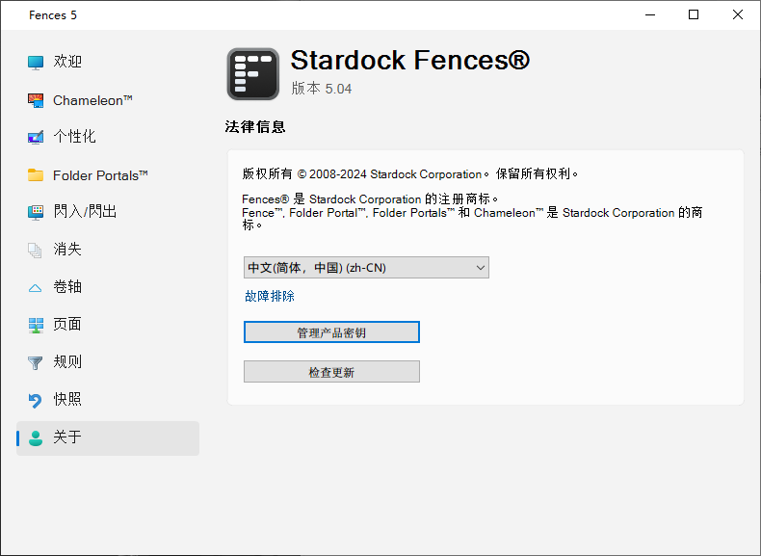Click the 个性化 personalization icon
The image size is (761, 556).
(x=36, y=137)
